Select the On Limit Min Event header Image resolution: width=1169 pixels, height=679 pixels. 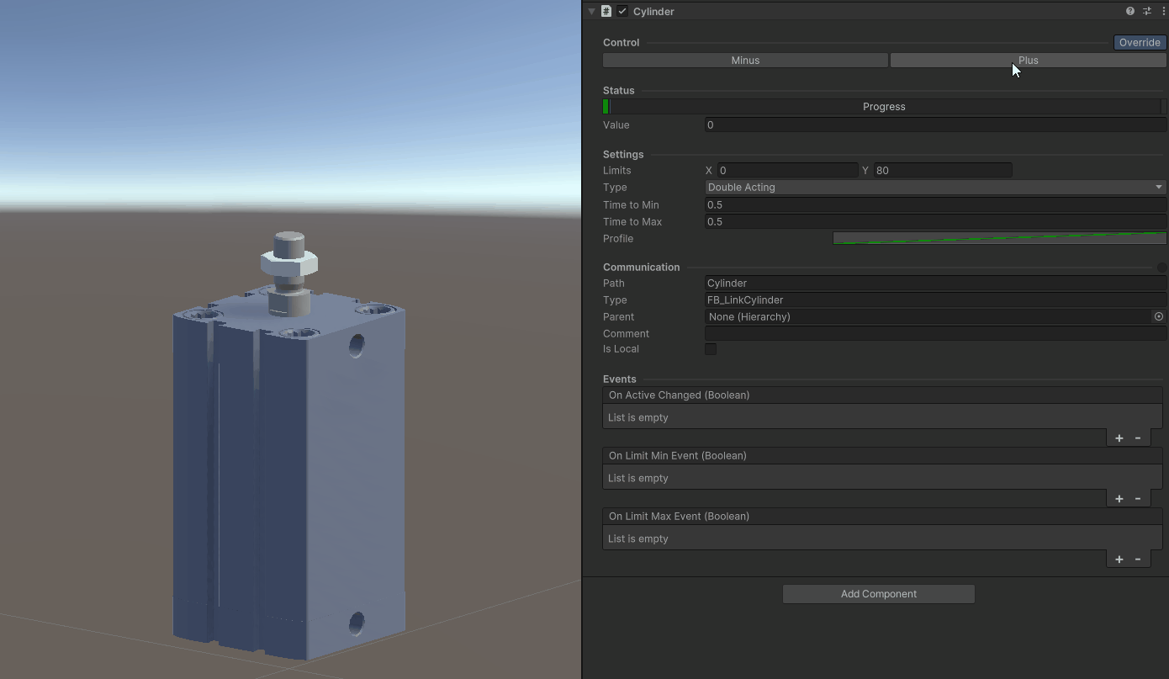pos(881,455)
